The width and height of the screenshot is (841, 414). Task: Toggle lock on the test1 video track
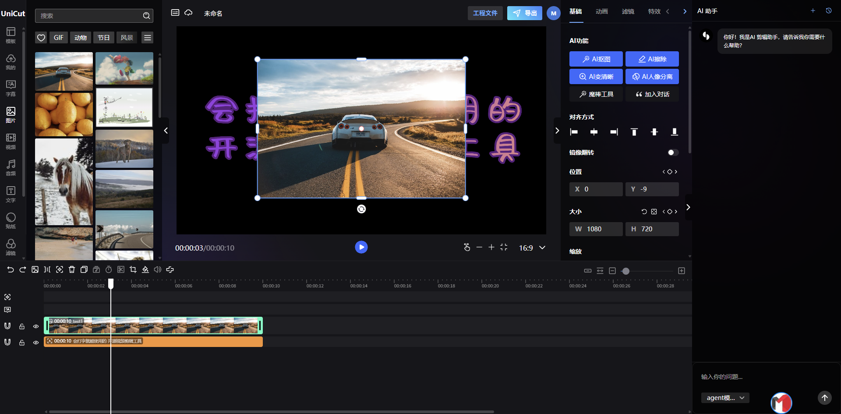(22, 326)
